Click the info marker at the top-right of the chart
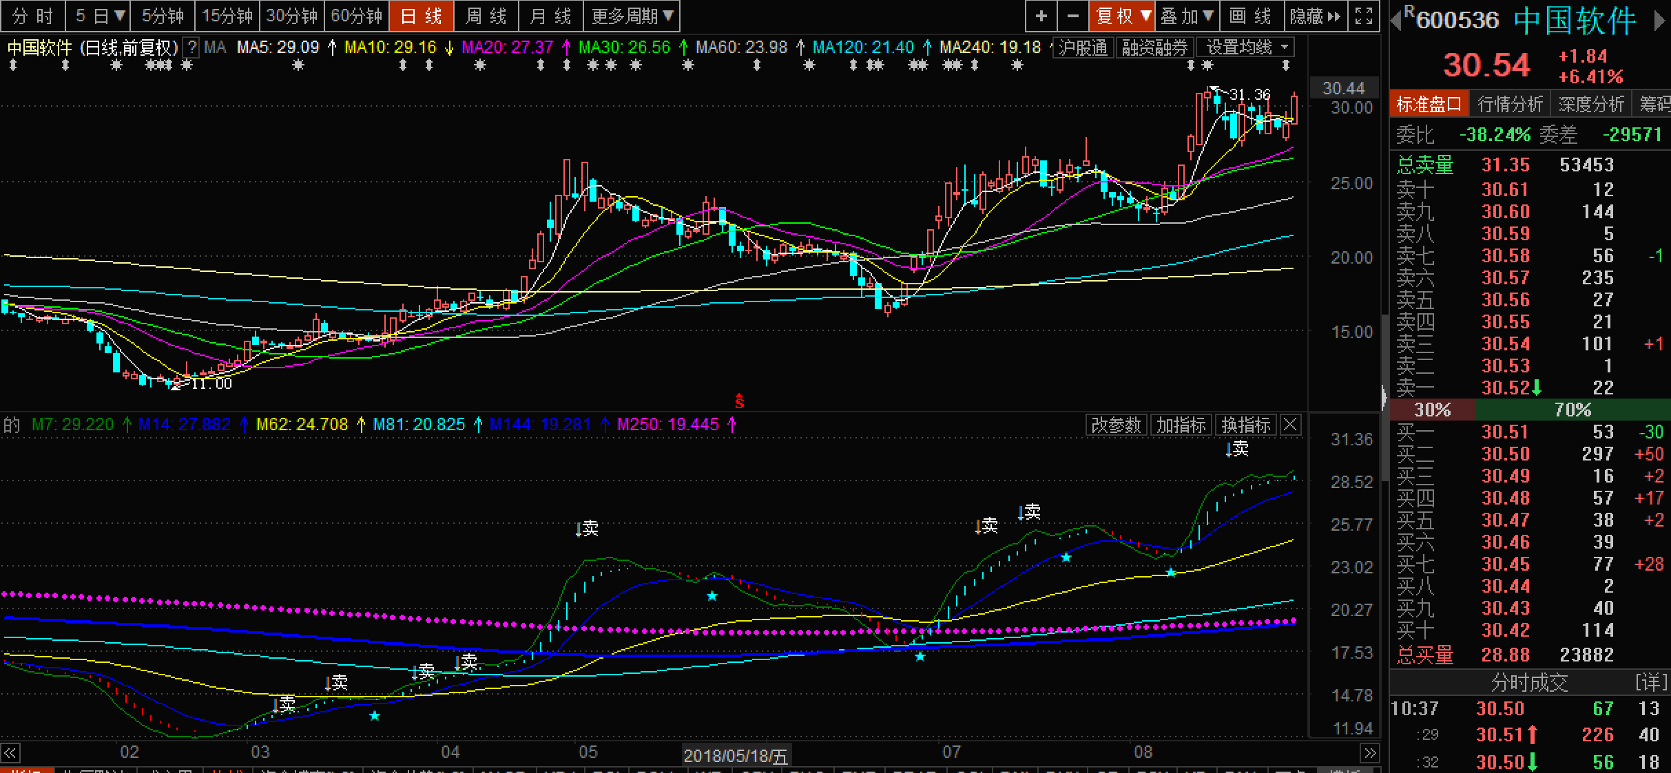The width and height of the screenshot is (1671, 773). [x=1285, y=65]
